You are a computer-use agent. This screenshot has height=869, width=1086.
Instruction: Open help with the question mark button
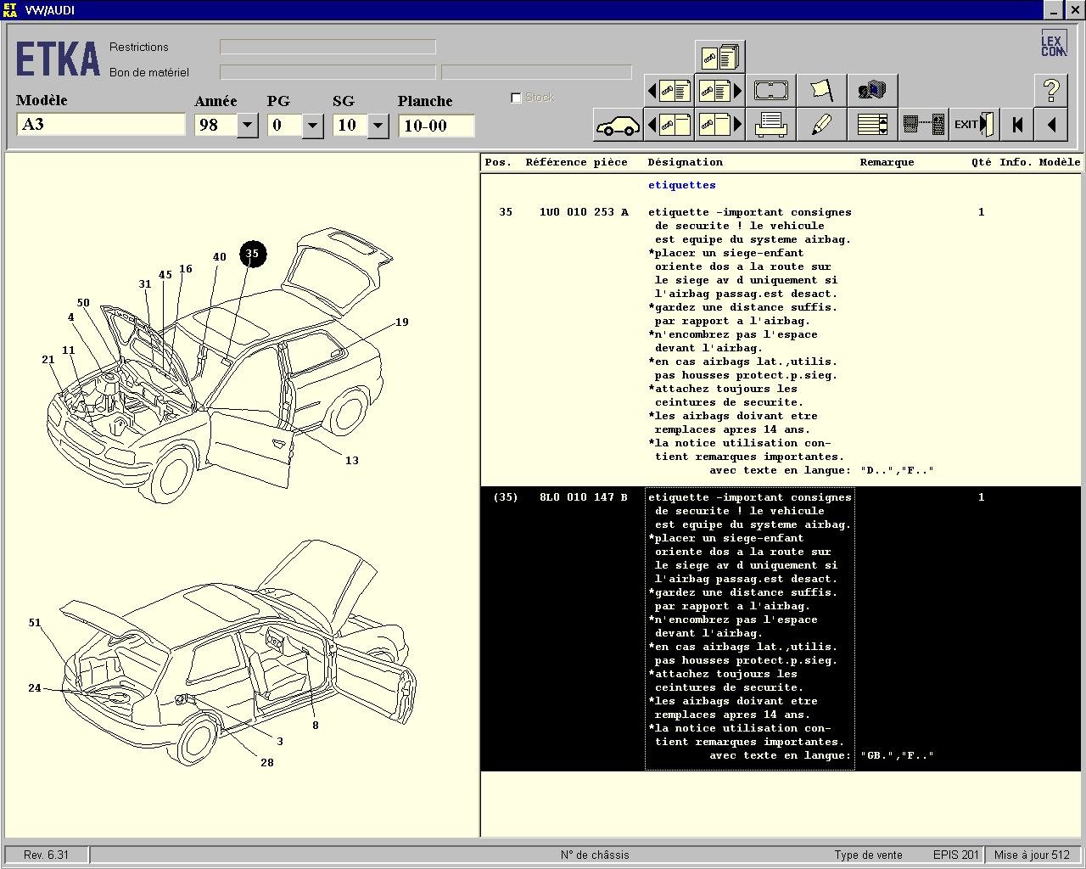click(x=1050, y=90)
